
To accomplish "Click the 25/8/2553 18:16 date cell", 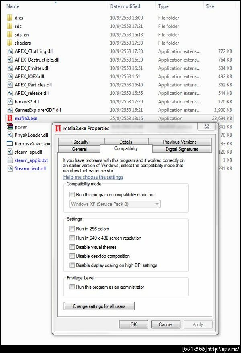I will (127, 118).
